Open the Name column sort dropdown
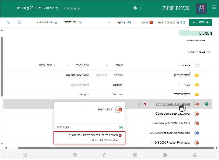This screenshot has width=219, height=160. click(179, 65)
